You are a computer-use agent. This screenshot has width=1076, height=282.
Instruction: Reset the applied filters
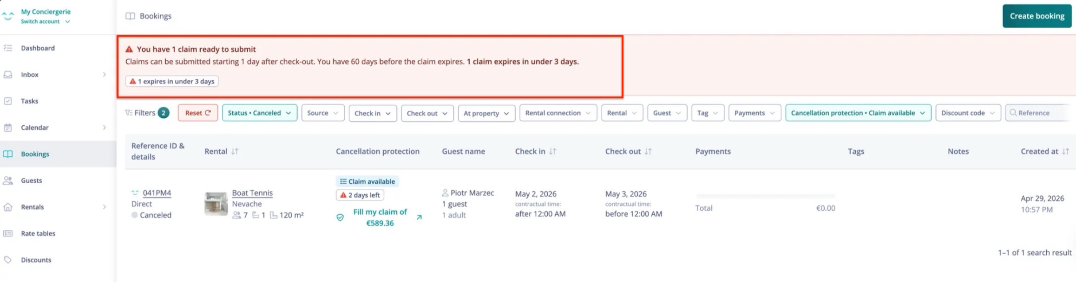click(198, 113)
